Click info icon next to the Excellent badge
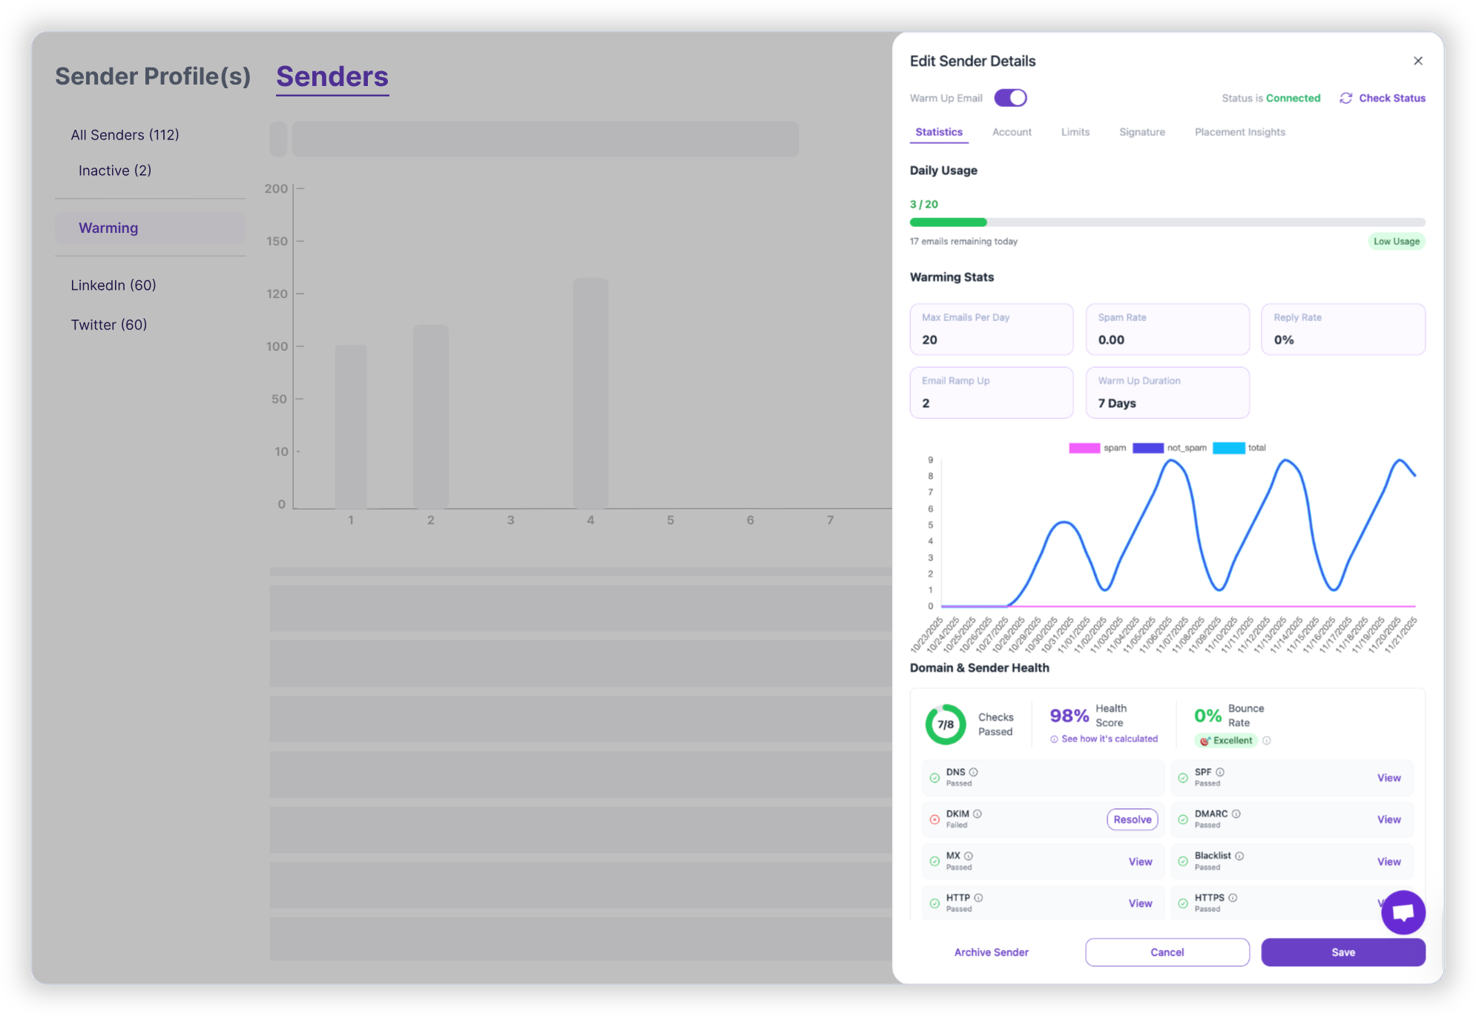1476x1016 pixels. click(1267, 740)
